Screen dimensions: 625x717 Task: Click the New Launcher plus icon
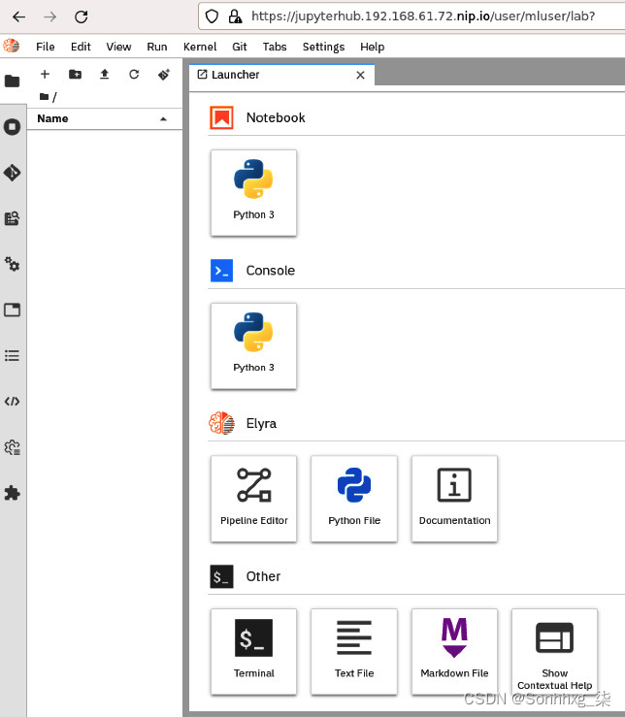[45, 74]
